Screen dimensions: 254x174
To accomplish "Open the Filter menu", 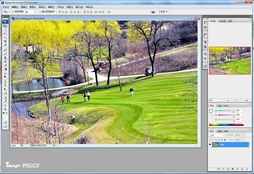I will [51, 7].
